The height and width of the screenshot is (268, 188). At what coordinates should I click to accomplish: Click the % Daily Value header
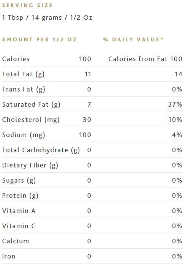tap(133, 39)
